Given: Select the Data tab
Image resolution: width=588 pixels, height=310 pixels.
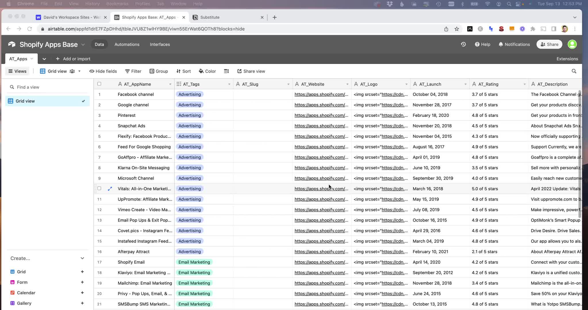Looking at the screenshot, I should coord(99,44).
